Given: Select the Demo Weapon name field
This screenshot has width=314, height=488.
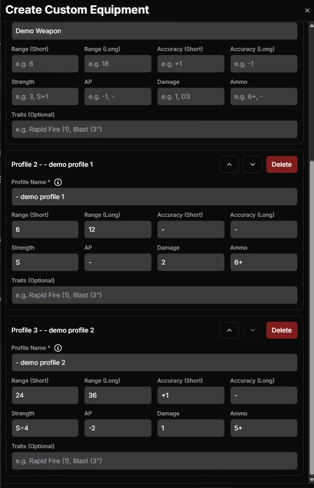Looking at the screenshot, I should [154, 31].
